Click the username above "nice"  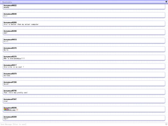tap(10, 99)
